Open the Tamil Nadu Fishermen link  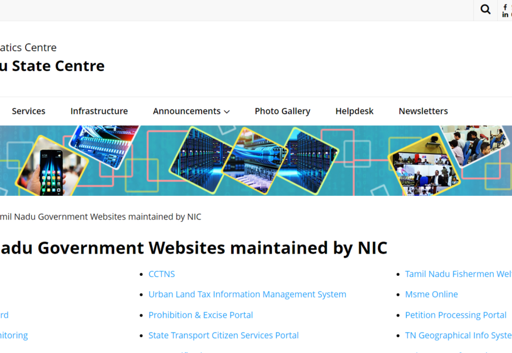tap(458, 274)
